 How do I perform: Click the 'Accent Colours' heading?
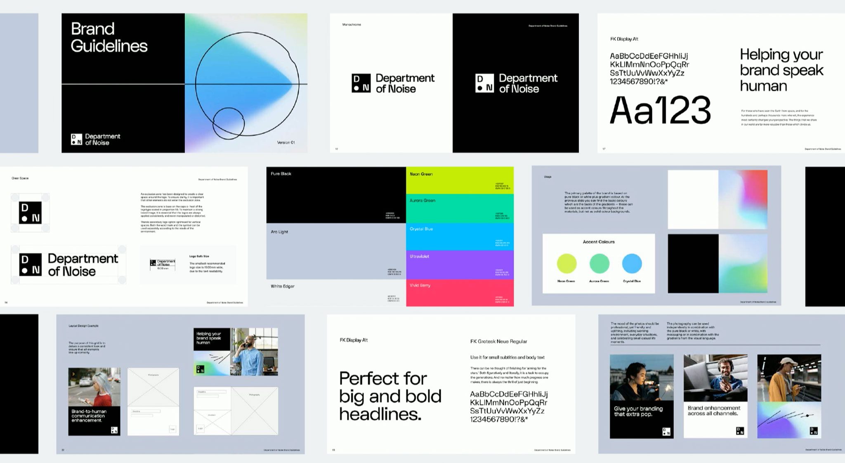(599, 242)
